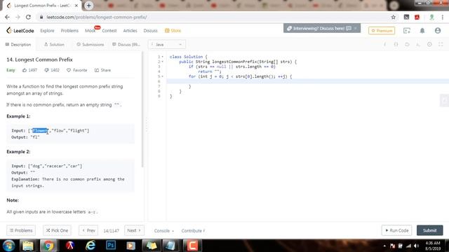Click the editor info 'i' icon
The width and height of the screenshot is (449, 252).
point(384,44)
